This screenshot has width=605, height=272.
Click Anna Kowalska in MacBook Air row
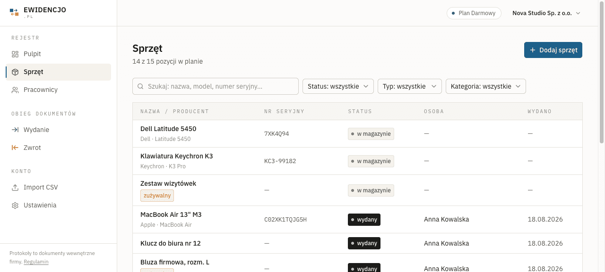446,220
